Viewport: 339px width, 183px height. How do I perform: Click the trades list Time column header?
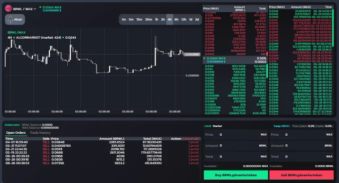(328, 7)
